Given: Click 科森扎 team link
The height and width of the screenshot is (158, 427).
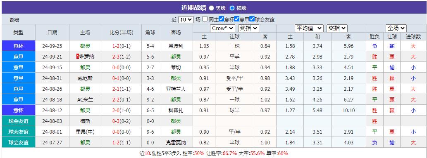Looking at the screenshot, I should [x=176, y=111].
